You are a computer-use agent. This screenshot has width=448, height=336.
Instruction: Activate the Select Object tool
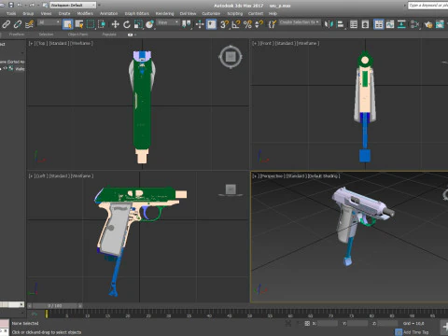(x=67, y=24)
